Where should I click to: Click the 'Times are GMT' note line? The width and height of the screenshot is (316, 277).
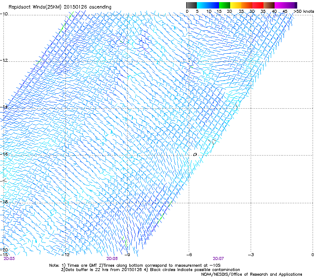135,265
